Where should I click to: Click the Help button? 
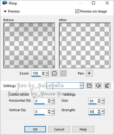point(83,129)
